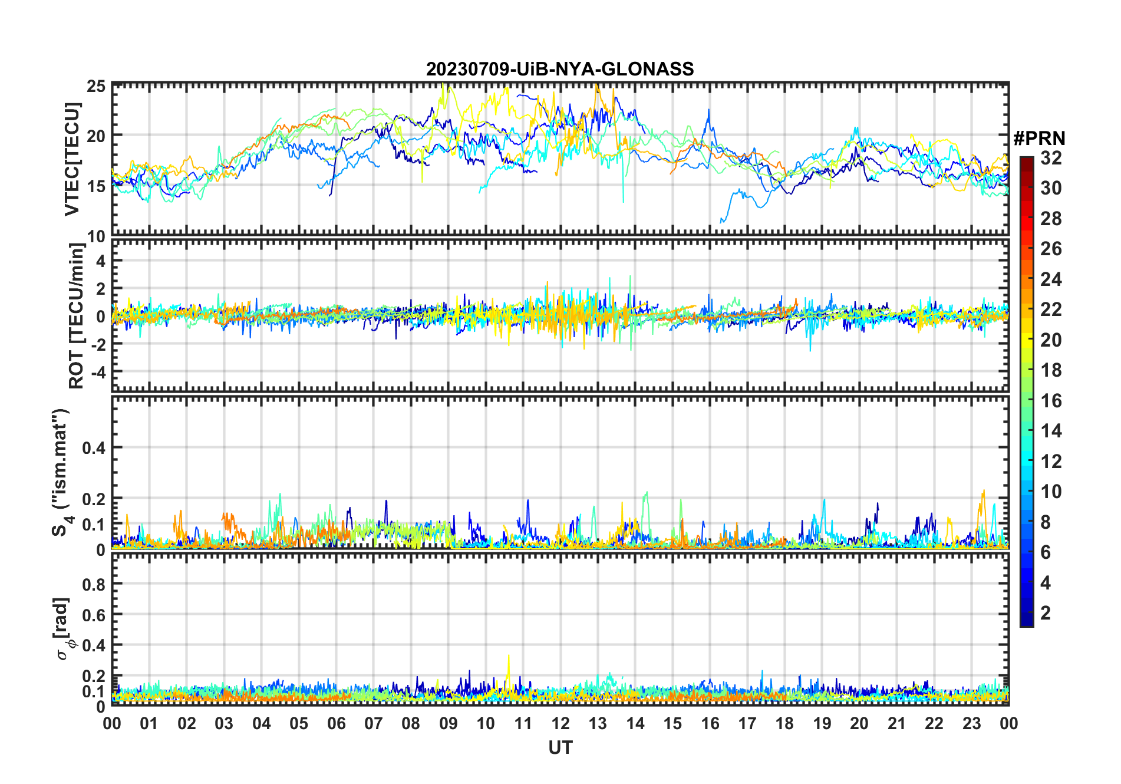This screenshot has height=784, width=1121.
Task: Click the sigma-phi axis tick value 0.6
Action: click(x=94, y=615)
